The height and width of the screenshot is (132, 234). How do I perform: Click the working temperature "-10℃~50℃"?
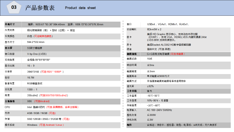coord(153,96)
